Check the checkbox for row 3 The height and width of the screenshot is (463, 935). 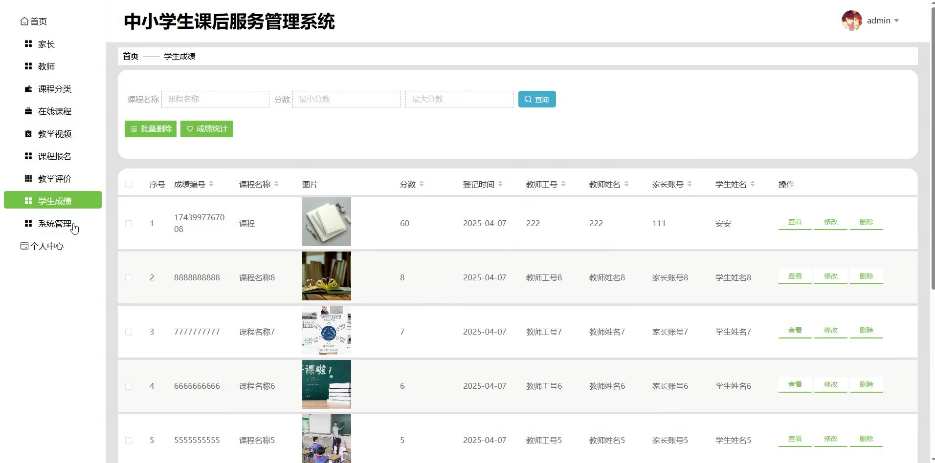coord(129,332)
